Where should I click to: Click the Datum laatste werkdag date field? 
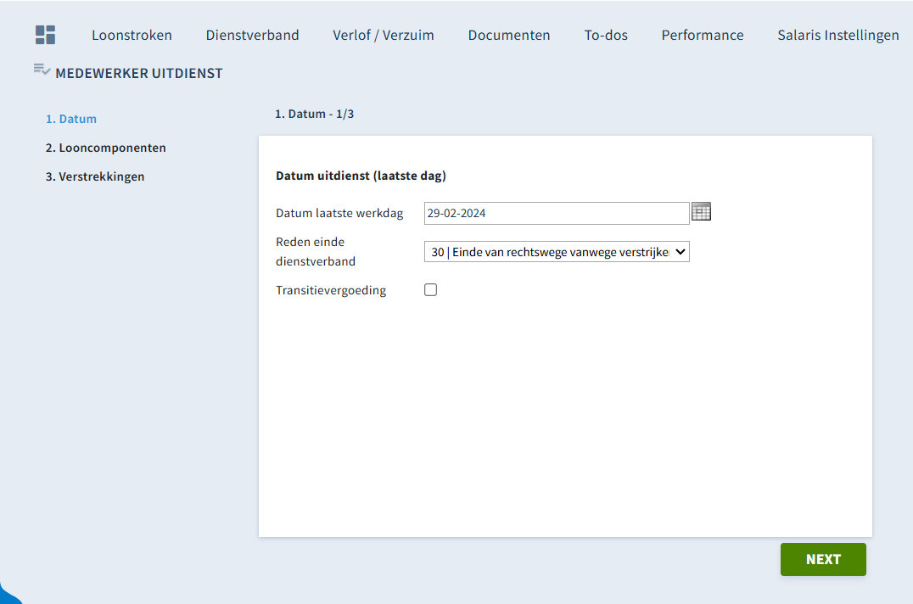557,213
